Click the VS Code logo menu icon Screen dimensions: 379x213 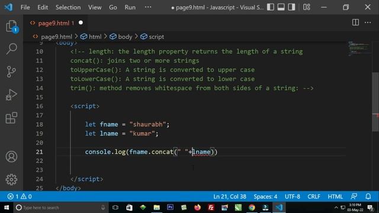click(x=9, y=7)
